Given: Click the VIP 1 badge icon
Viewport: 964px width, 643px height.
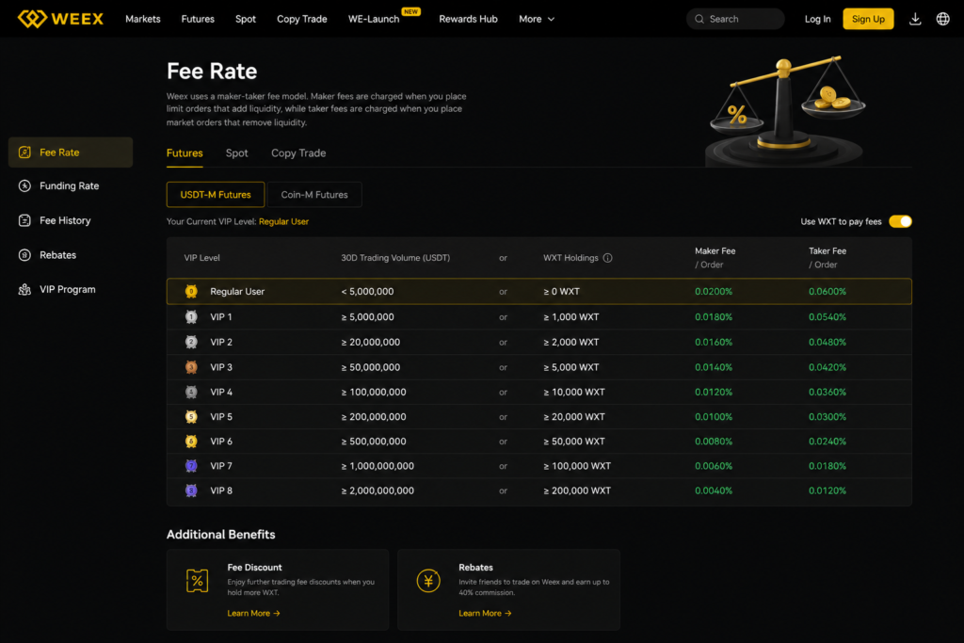Looking at the screenshot, I should (191, 317).
